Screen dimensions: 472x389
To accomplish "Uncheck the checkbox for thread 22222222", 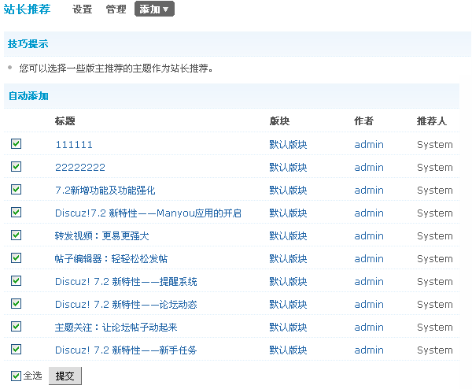I will (17, 167).
